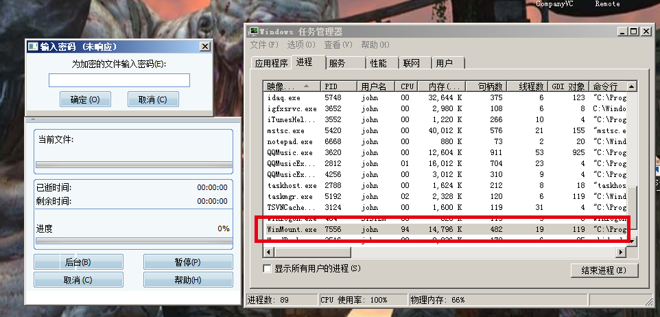
Task: Click the overall 进度 progress bar
Action: pyautogui.click(x=134, y=241)
